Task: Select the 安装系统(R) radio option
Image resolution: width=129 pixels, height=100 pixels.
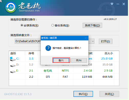Action: click(x=29, y=25)
